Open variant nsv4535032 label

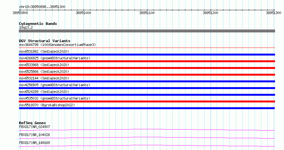[x=55, y=98]
